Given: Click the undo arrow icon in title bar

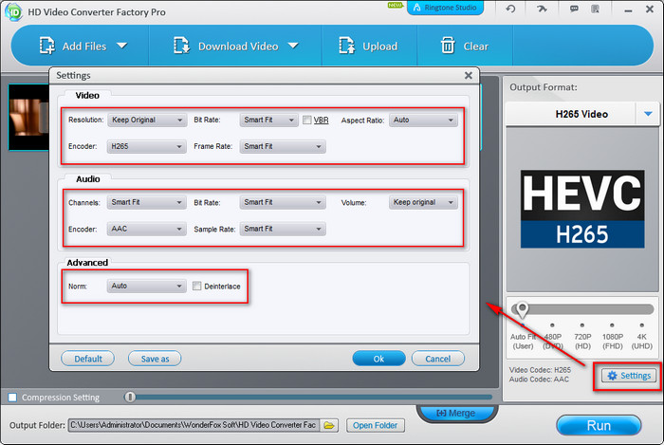Looking at the screenshot, I should click(511, 9).
